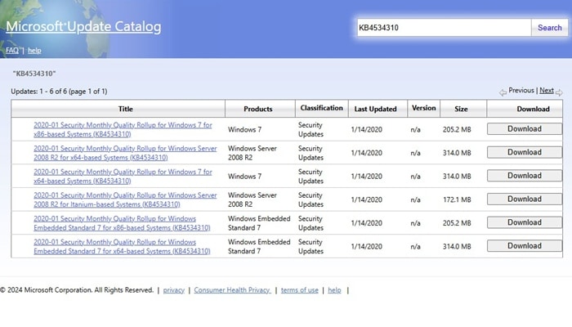Click the Previous page arrow icon
Image resolution: width=572 pixels, height=327 pixels.
503,92
